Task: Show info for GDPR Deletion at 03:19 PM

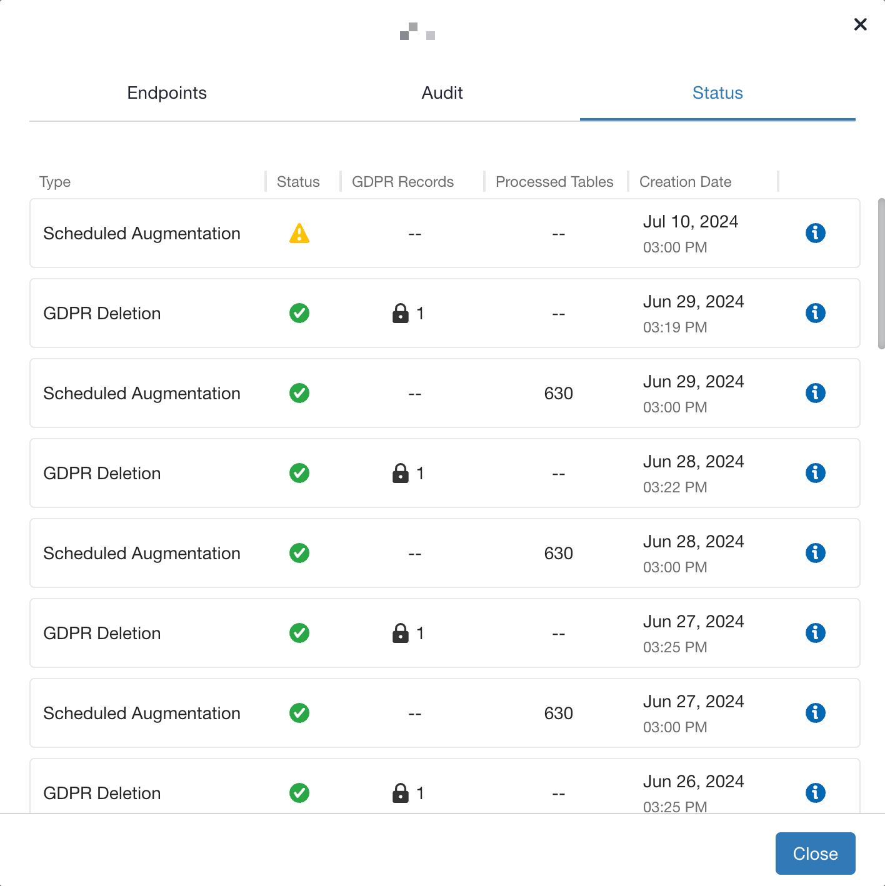Action: pos(815,313)
